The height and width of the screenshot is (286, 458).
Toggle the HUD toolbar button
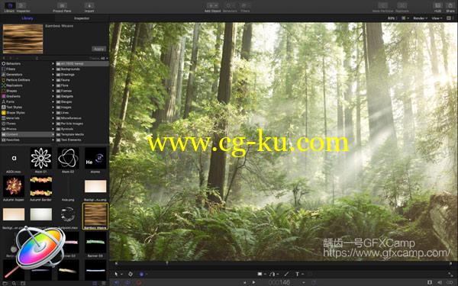(437, 5)
